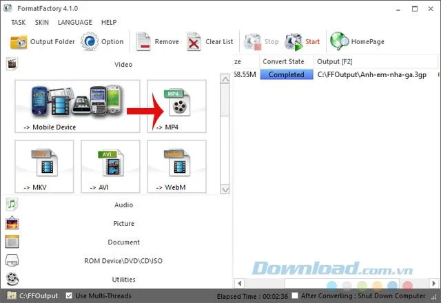Expand the Picture section header

click(x=123, y=223)
